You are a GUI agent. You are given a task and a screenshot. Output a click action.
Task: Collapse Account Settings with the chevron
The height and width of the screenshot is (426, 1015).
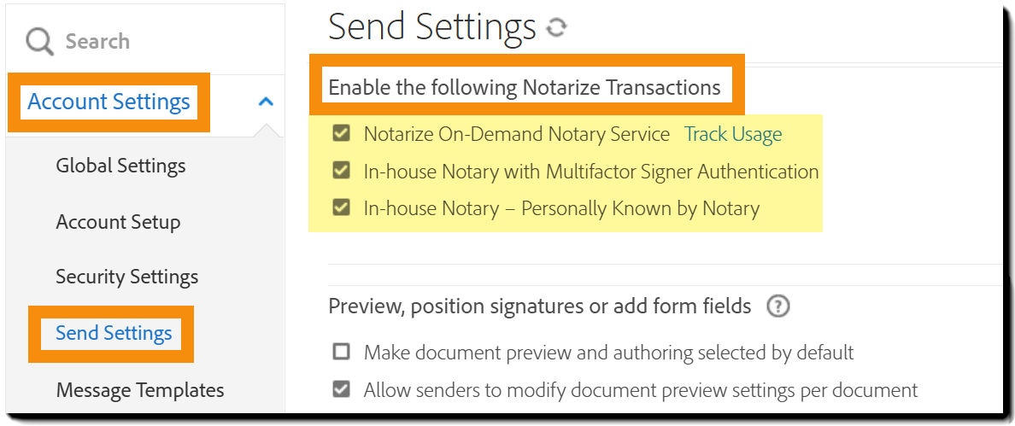click(266, 102)
